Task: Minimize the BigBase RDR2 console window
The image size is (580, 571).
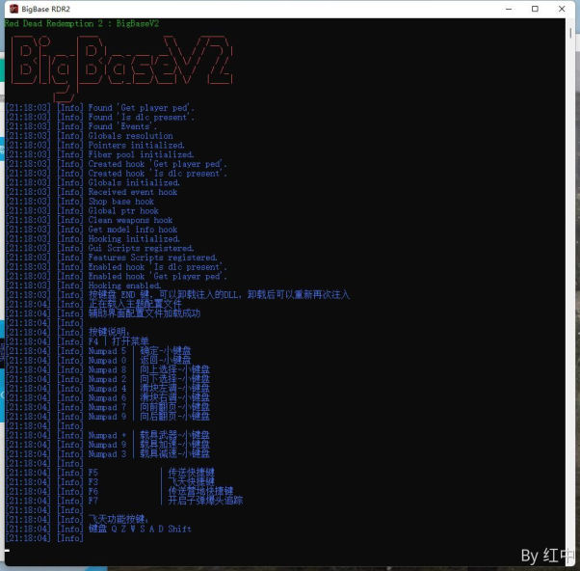Action: coord(509,9)
